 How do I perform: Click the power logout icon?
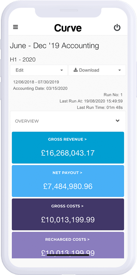pyautogui.click(x=117, y=28)
